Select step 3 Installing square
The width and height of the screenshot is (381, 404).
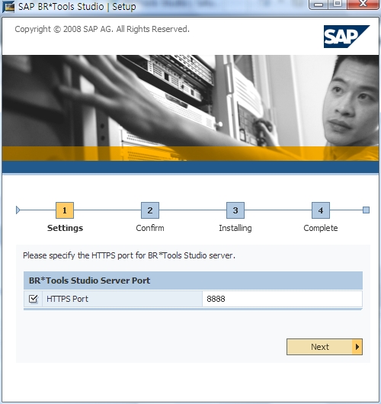tap(235, 210)
